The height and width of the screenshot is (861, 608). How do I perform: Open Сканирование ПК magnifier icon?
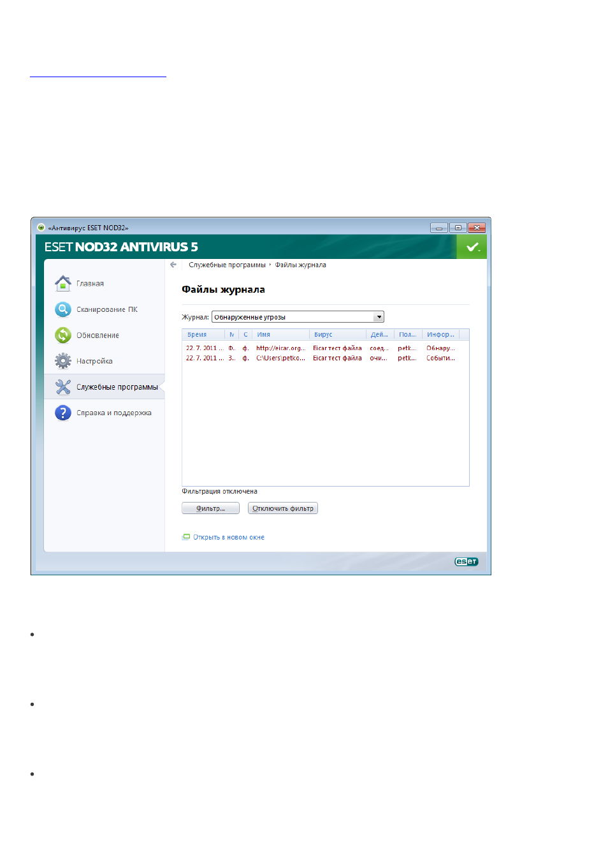[x=62, y=309]
